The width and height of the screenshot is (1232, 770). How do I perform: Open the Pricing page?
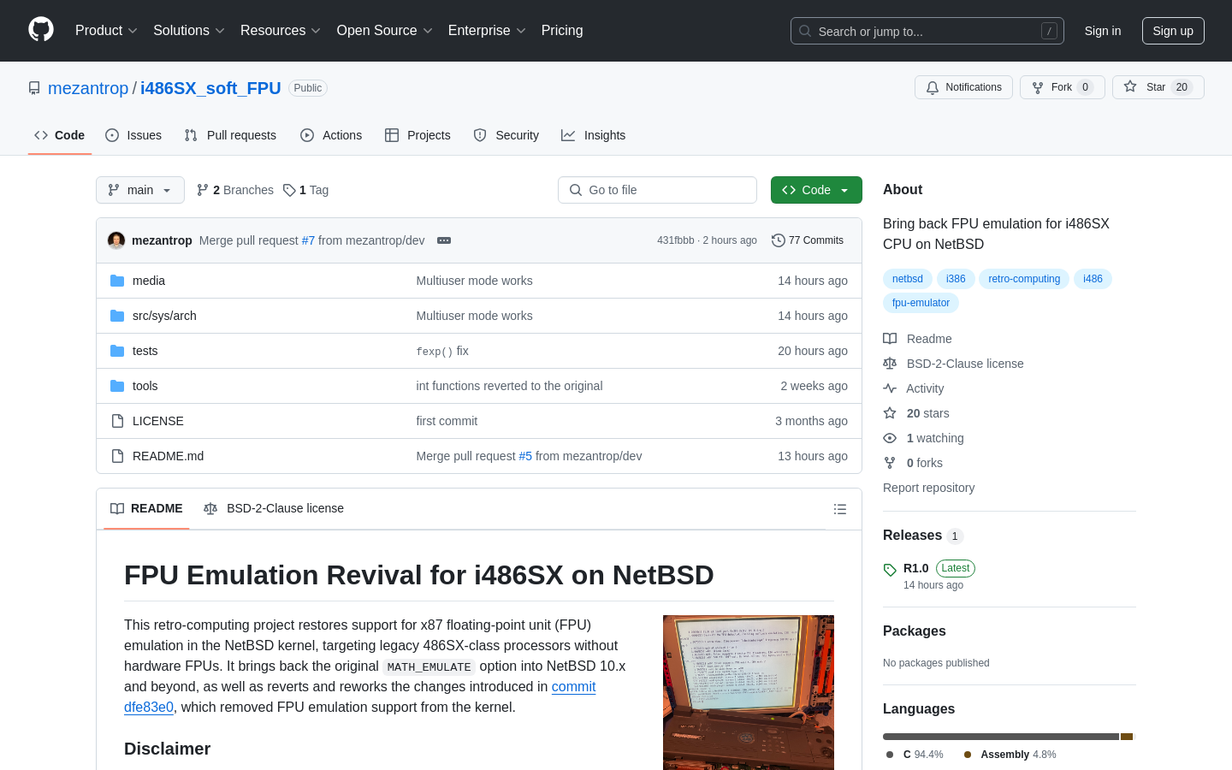[562, 31]
